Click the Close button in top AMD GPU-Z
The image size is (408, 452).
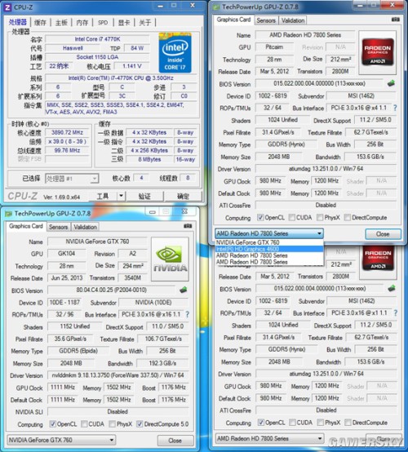tap(383, 234)
